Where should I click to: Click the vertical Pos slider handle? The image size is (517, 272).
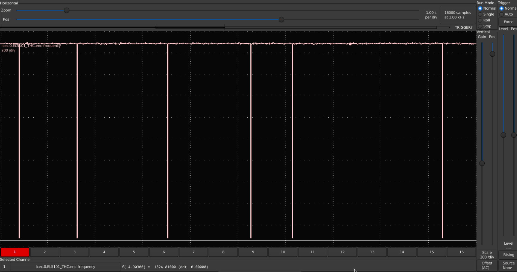(x=492, y=54)
